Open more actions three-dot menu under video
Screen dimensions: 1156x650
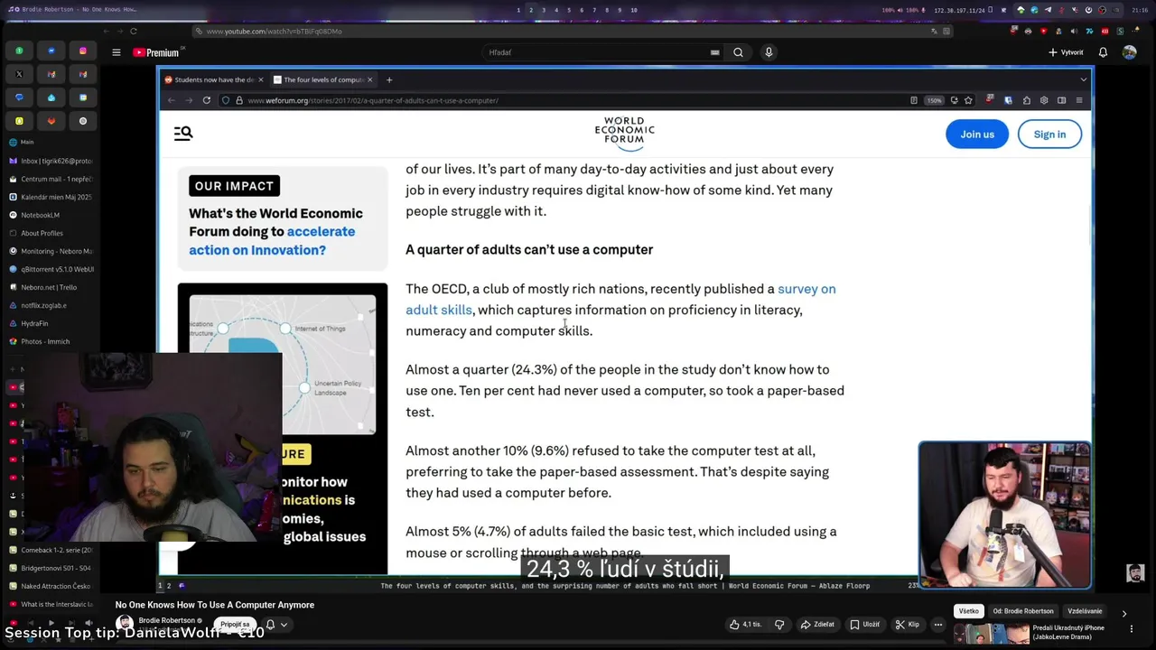point(938,624)
